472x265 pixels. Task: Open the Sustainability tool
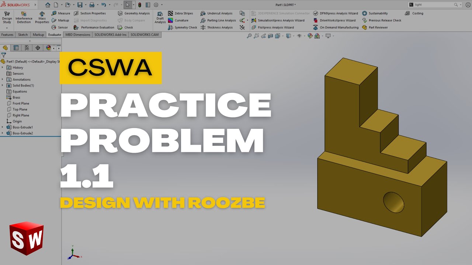coord(375,13)
